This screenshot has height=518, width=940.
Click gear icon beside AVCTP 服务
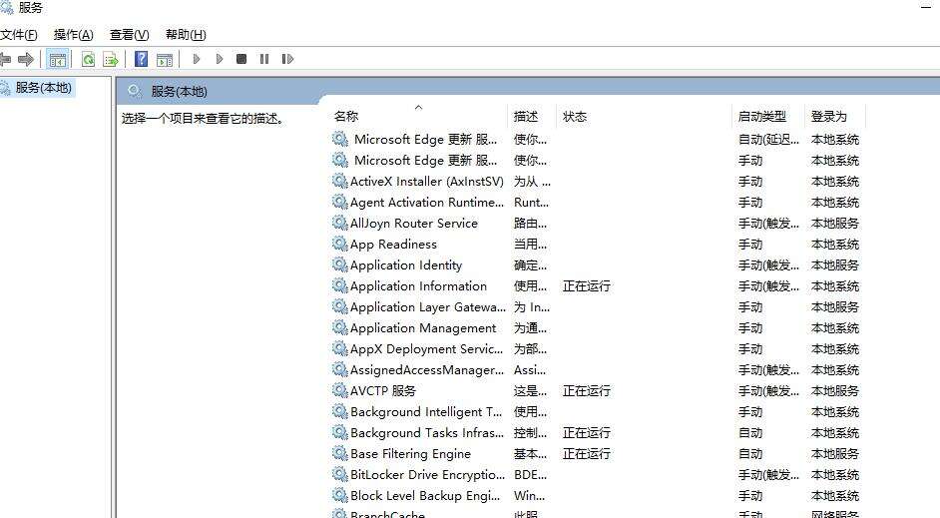coord(340,391)
